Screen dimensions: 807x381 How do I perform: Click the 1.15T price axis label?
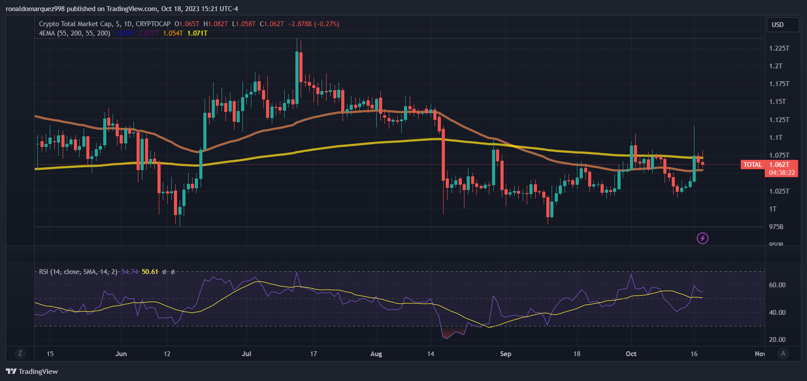click(x=778, y=101)
